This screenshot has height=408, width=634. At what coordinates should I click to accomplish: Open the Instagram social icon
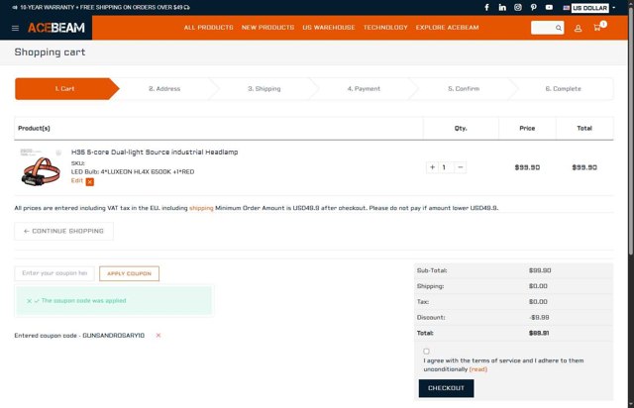tap(517, 7)
